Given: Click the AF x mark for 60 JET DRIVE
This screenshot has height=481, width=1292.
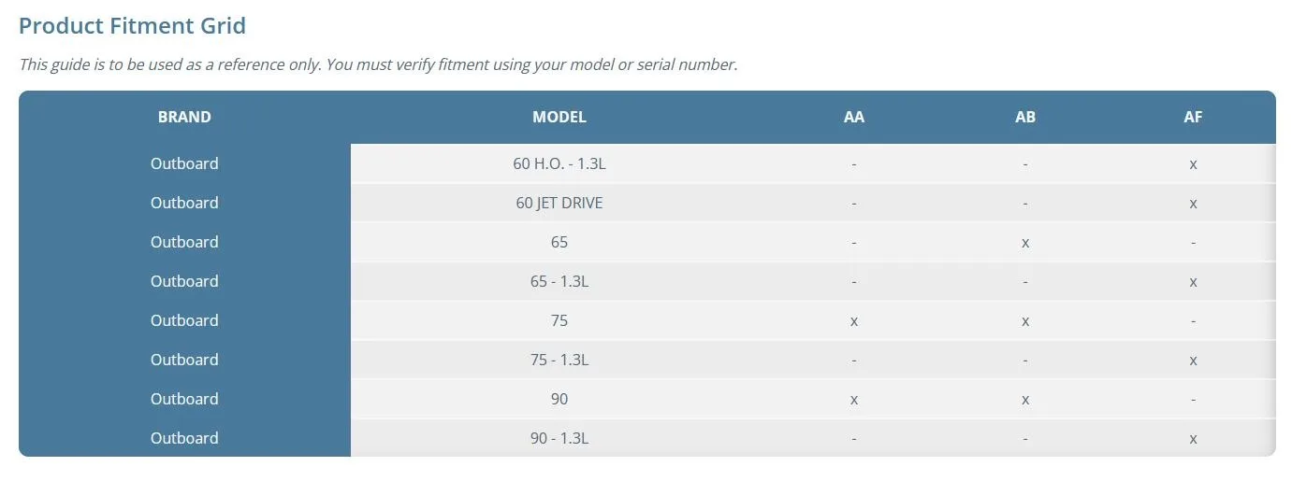Looking at the screenshot, I should coord(1193,204).
